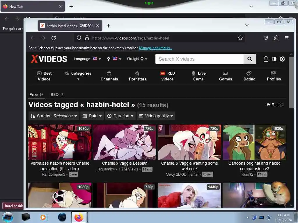Go back in the front Firefox window

coord(33,38)
